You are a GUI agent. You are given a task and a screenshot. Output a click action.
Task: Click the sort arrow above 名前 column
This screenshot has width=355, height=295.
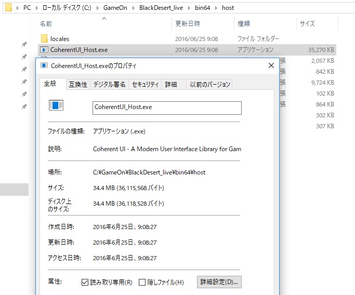[104, 18]
